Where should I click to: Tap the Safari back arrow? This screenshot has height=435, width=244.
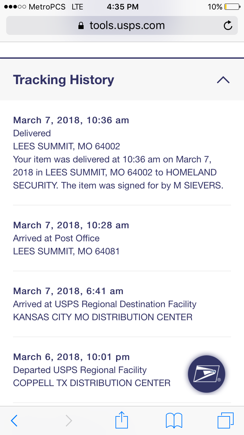[14, 421]
